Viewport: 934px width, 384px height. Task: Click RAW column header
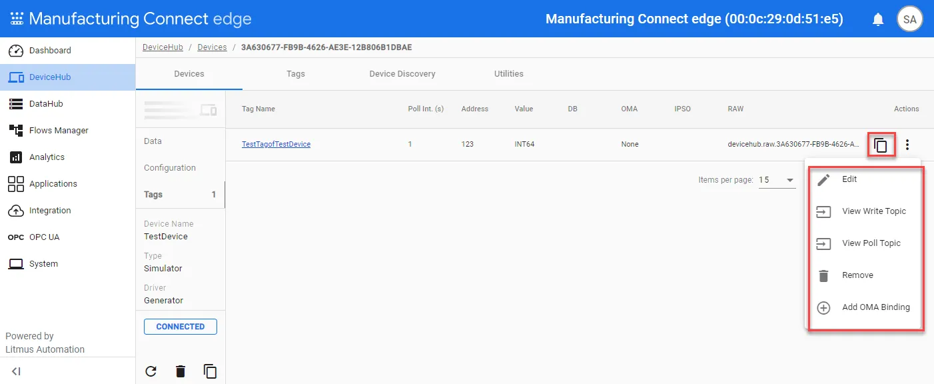pos(735,109)
